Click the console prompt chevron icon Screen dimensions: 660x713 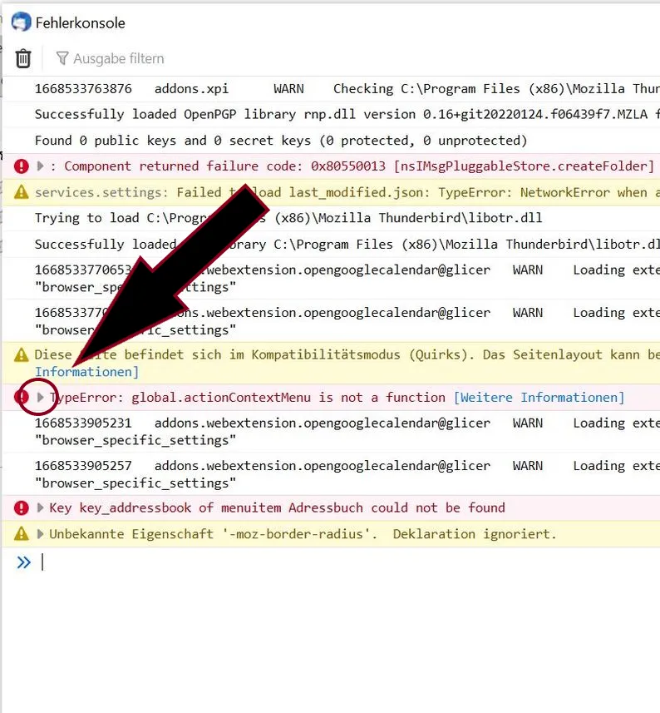(23, 562)
